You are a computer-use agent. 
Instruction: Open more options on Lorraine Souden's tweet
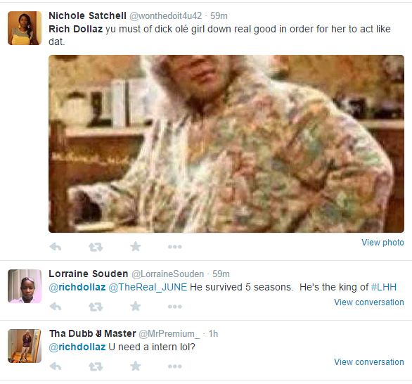coord(175,307)
